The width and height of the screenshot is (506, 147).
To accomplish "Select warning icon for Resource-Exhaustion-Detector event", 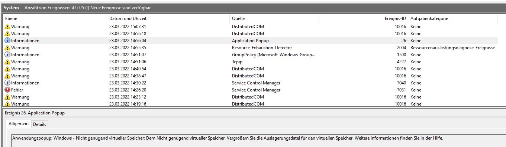I will (x=7, y=48).
